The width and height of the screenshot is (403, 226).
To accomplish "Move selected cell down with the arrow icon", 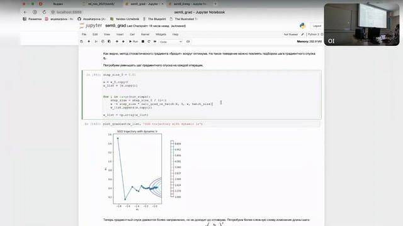I will [x=123, y=41].
